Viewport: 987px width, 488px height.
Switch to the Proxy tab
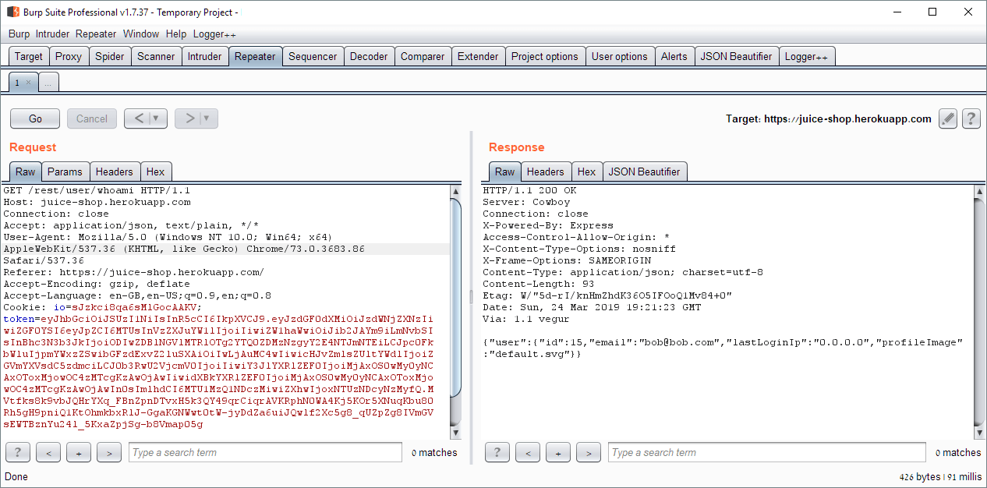[x=69, y=56]
